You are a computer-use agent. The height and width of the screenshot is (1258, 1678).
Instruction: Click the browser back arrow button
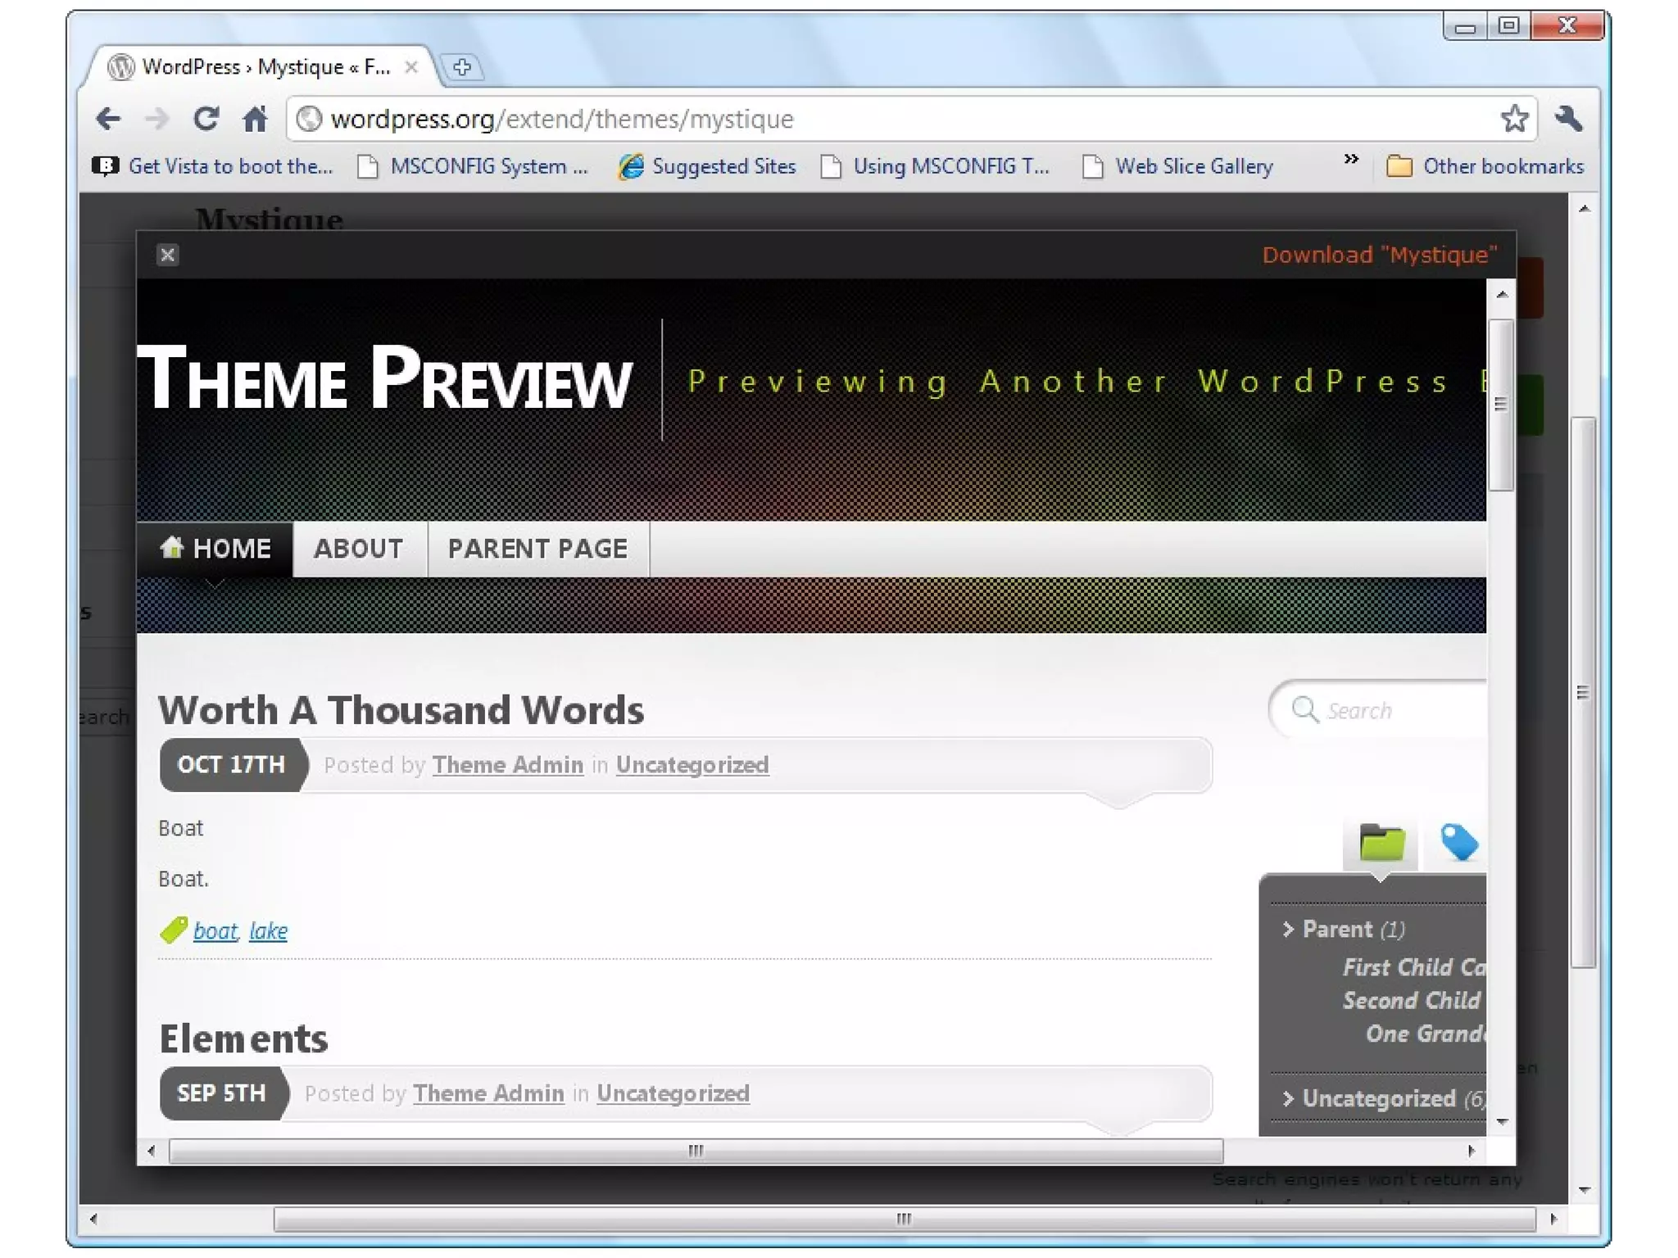pyautogui.click(x=108, y=120)
